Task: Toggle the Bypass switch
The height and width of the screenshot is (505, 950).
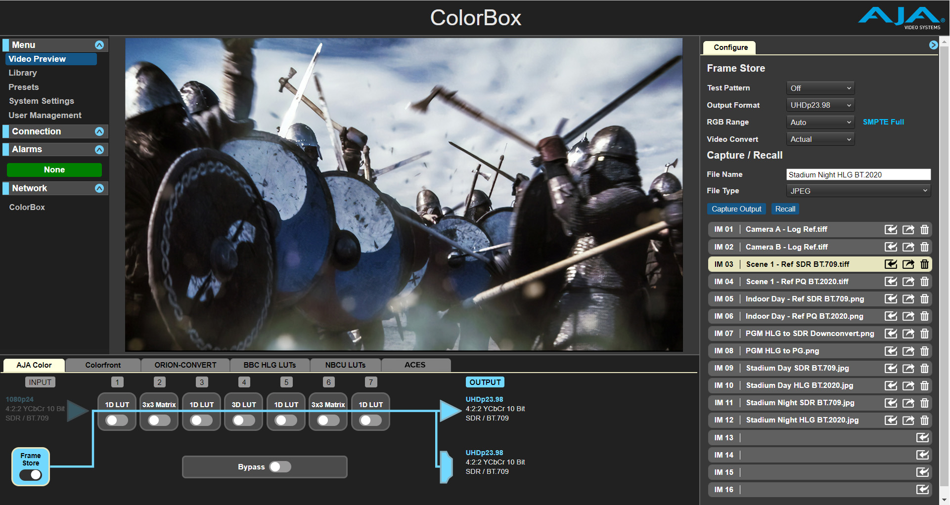Action: point(279,466)
